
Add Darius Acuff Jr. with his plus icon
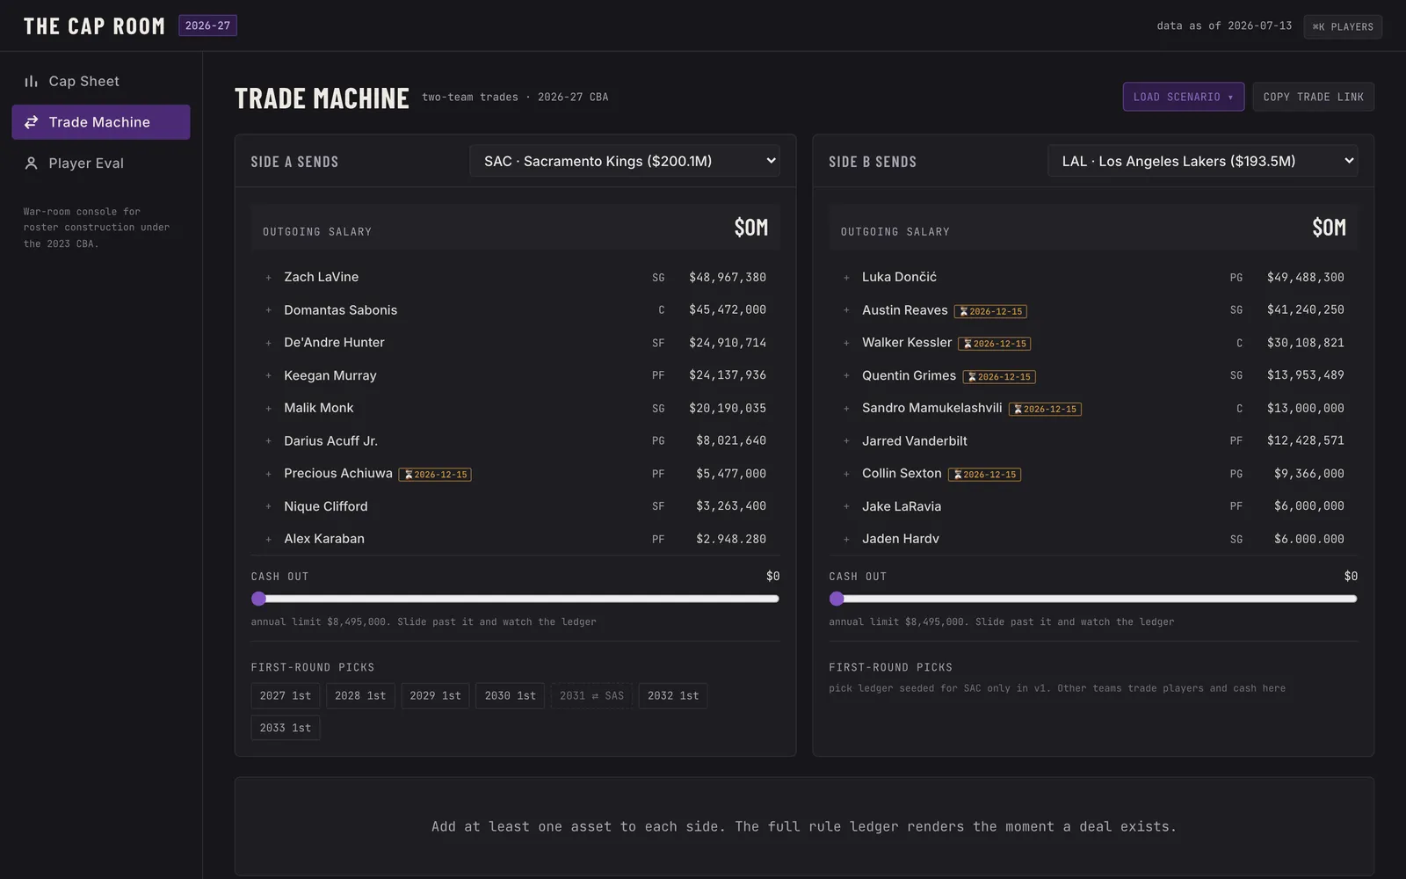click(x=268, y=441)
